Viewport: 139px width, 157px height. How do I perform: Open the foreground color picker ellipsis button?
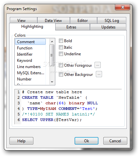point(97,65)
